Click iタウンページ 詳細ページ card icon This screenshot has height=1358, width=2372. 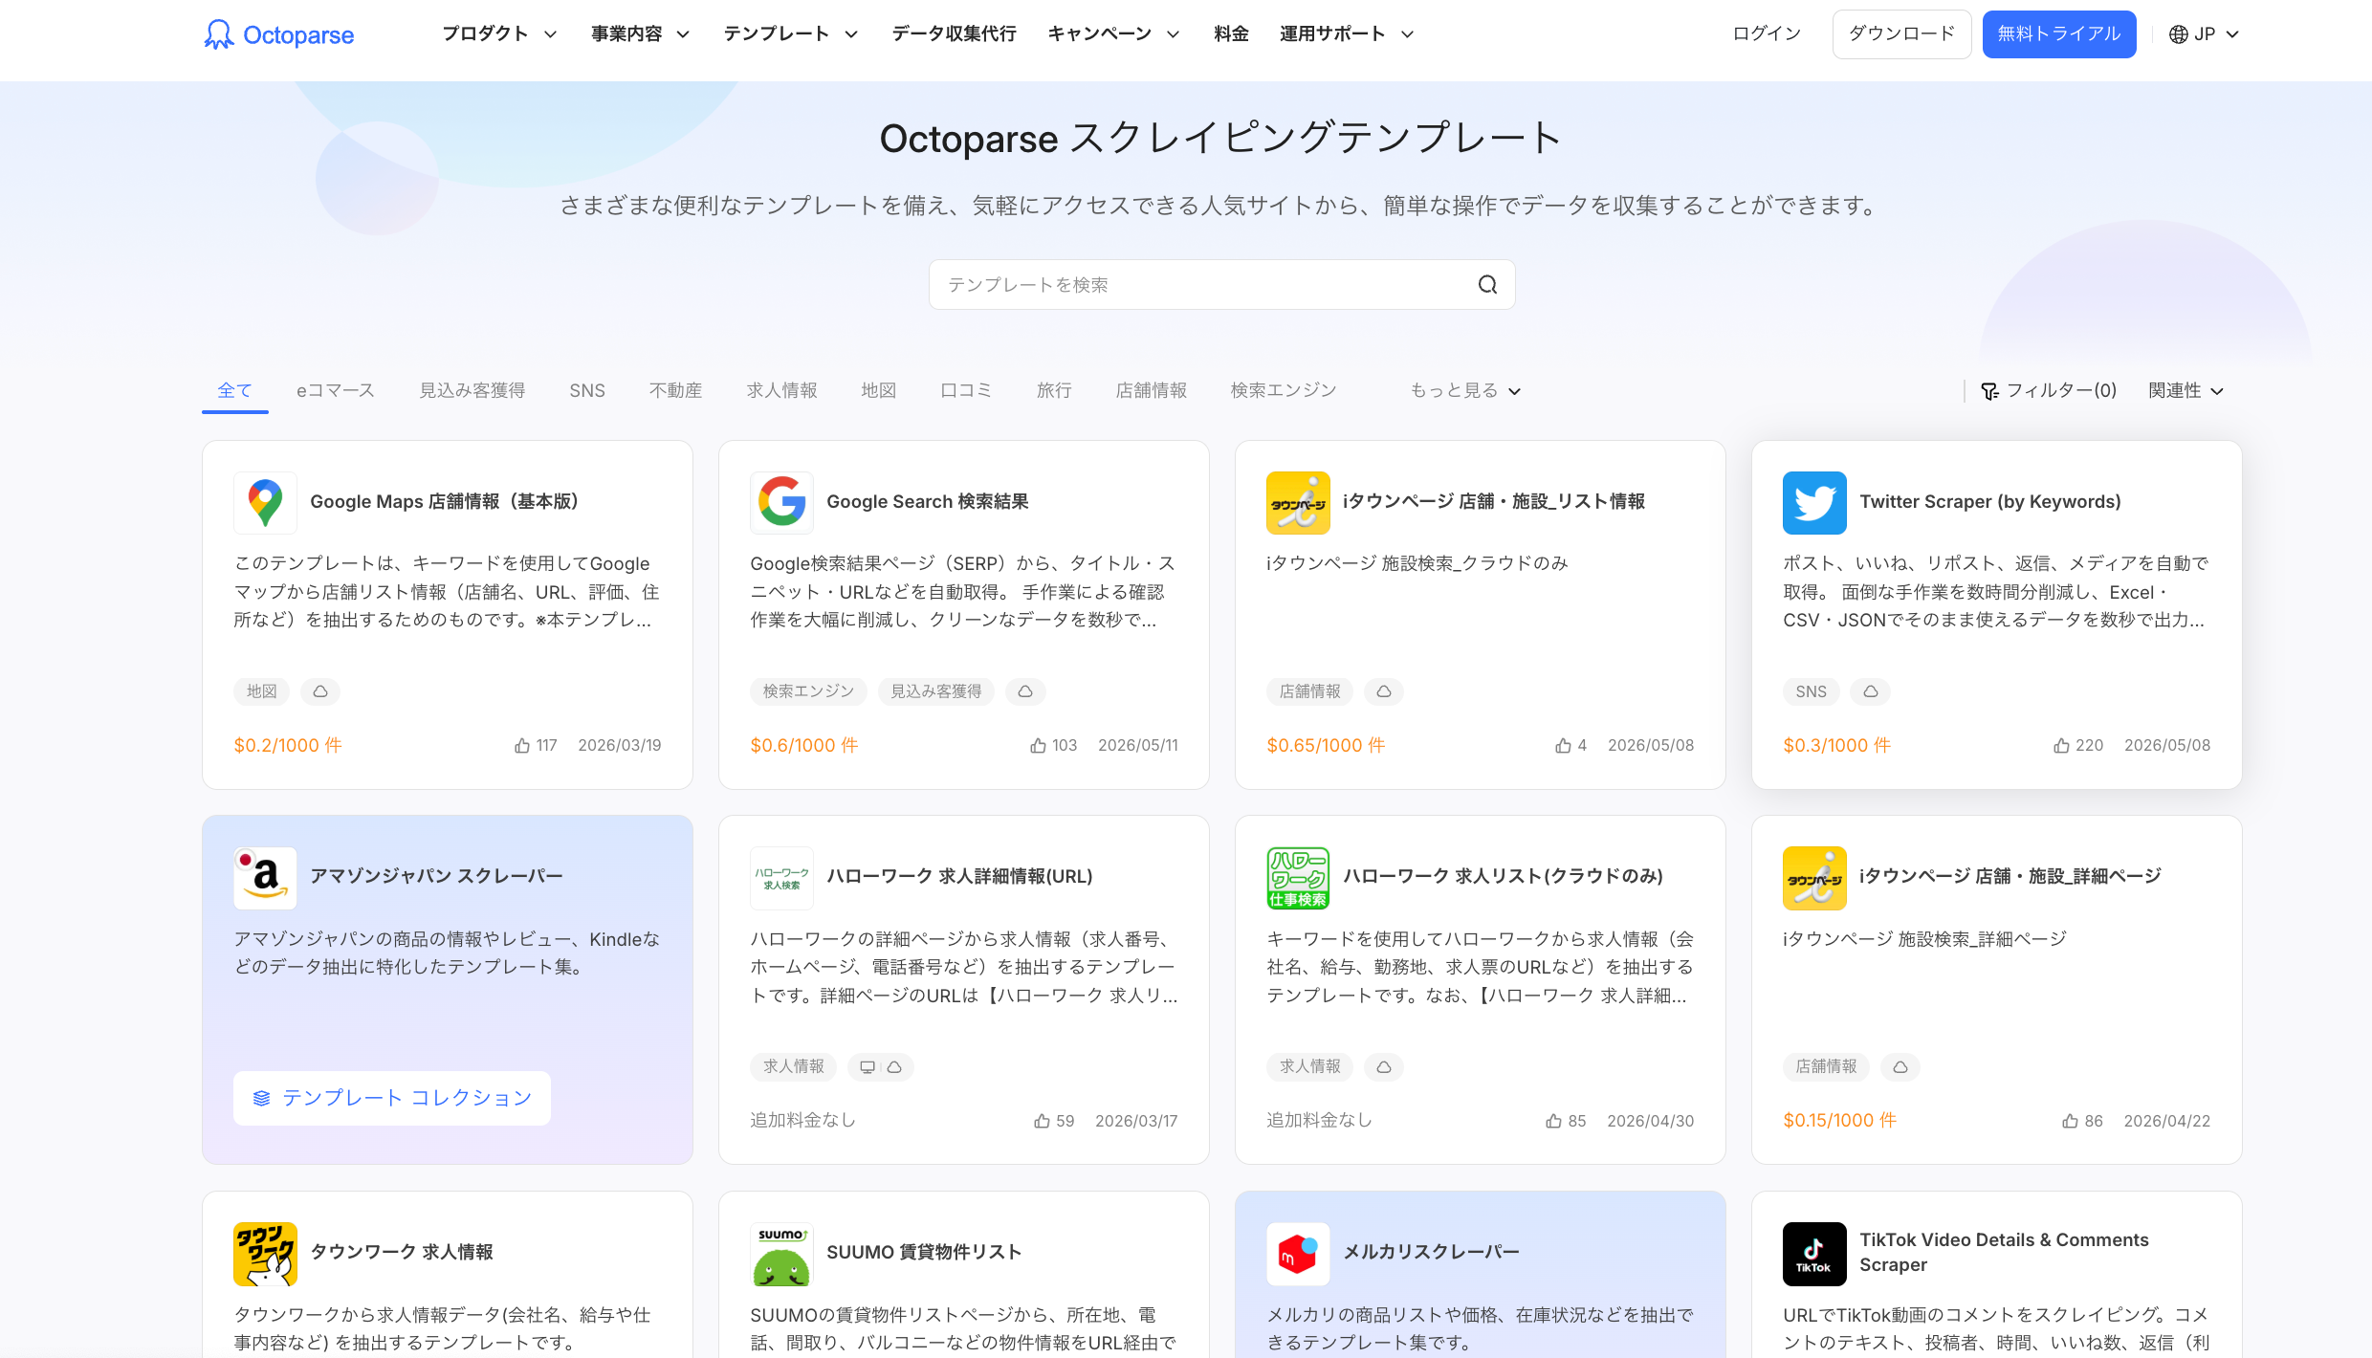[1814, 877]
